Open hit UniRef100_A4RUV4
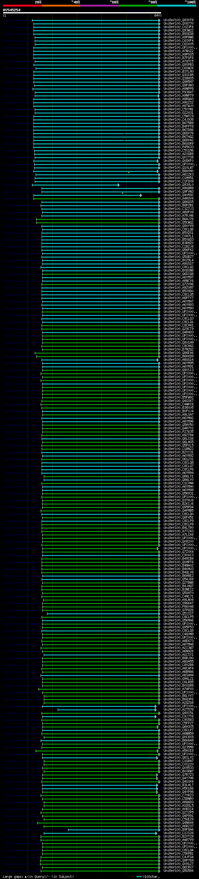The width and height of the screenshot is (199, 879). [x=178, y=199]
